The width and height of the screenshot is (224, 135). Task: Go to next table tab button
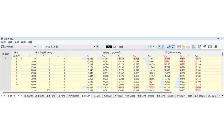click(x=18, y=96)
